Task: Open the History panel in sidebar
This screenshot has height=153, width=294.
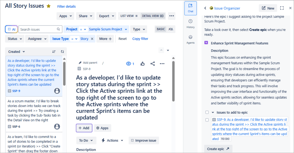Action: point(190,24)
